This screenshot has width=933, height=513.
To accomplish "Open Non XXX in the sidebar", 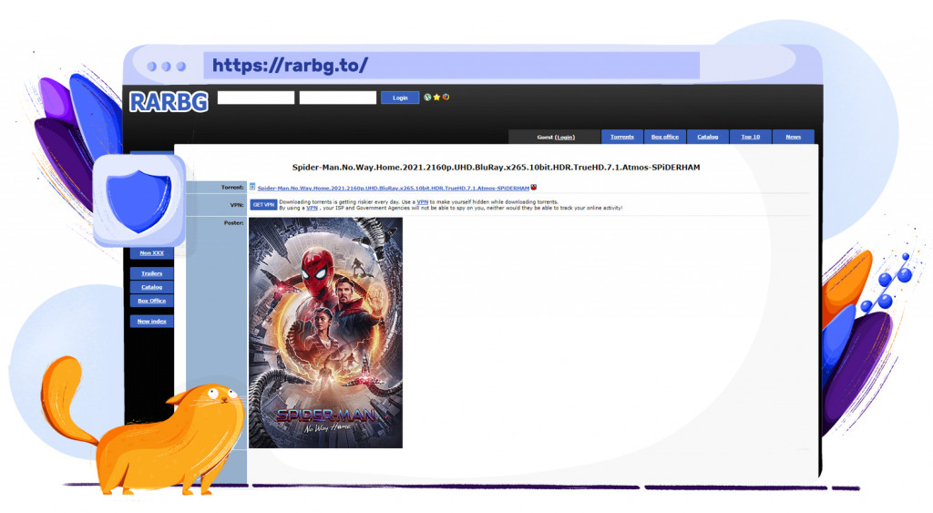I will click(152, 253).
